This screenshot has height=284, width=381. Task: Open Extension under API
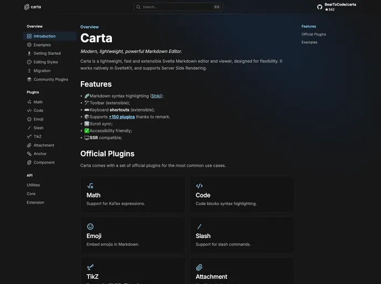pyautogui.click(x=35, y=202)
